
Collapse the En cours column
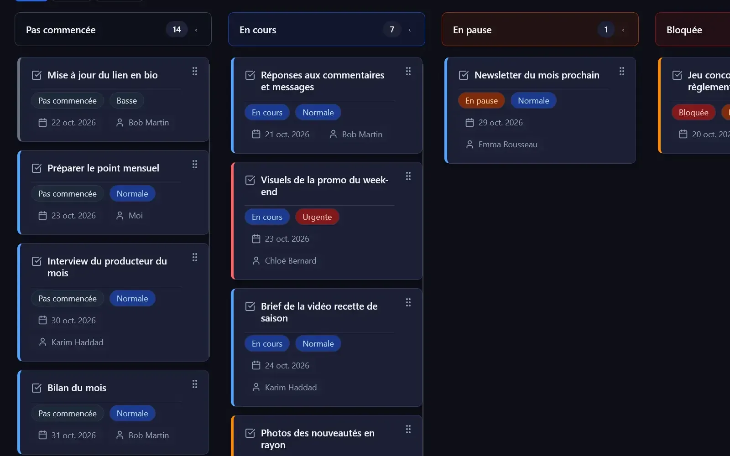[x=410, y=30]
